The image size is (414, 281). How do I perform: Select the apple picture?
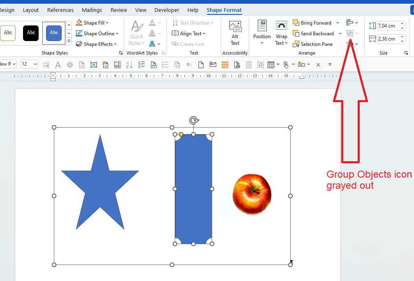[252, 194]
